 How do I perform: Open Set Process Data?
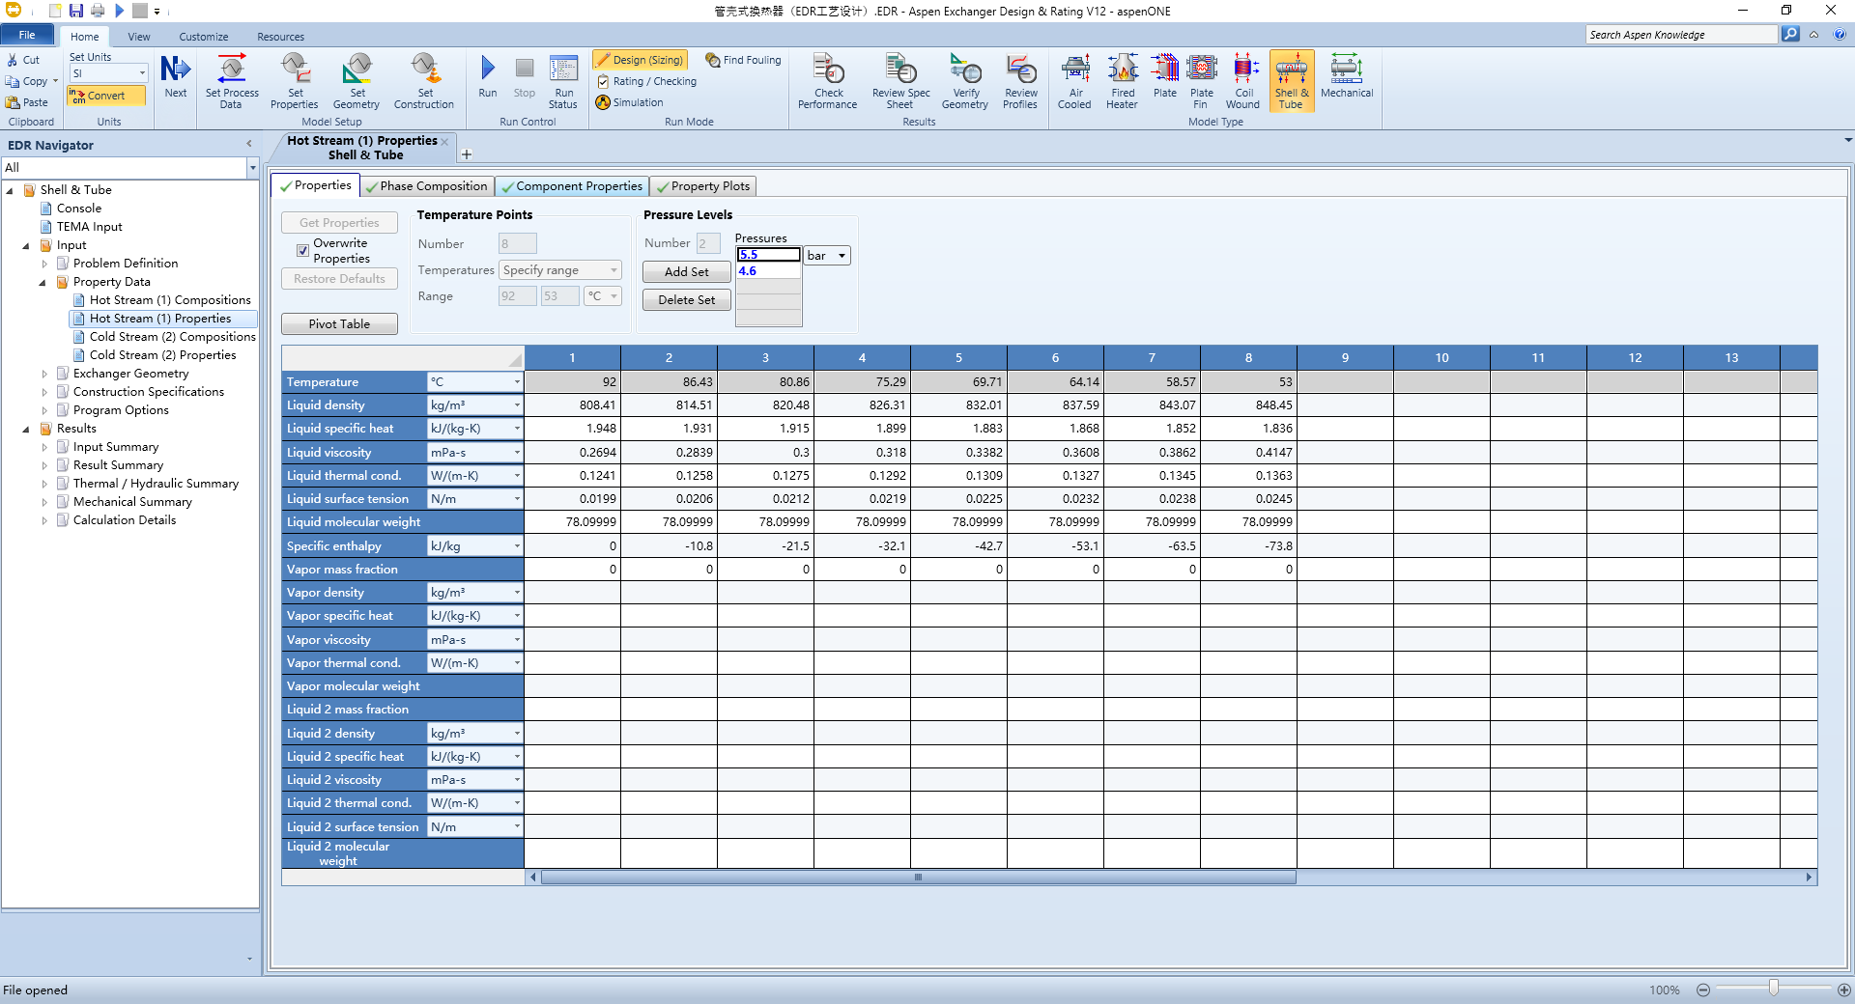[x=232, y=81]
